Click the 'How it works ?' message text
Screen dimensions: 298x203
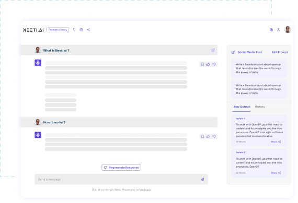[54, 122]
